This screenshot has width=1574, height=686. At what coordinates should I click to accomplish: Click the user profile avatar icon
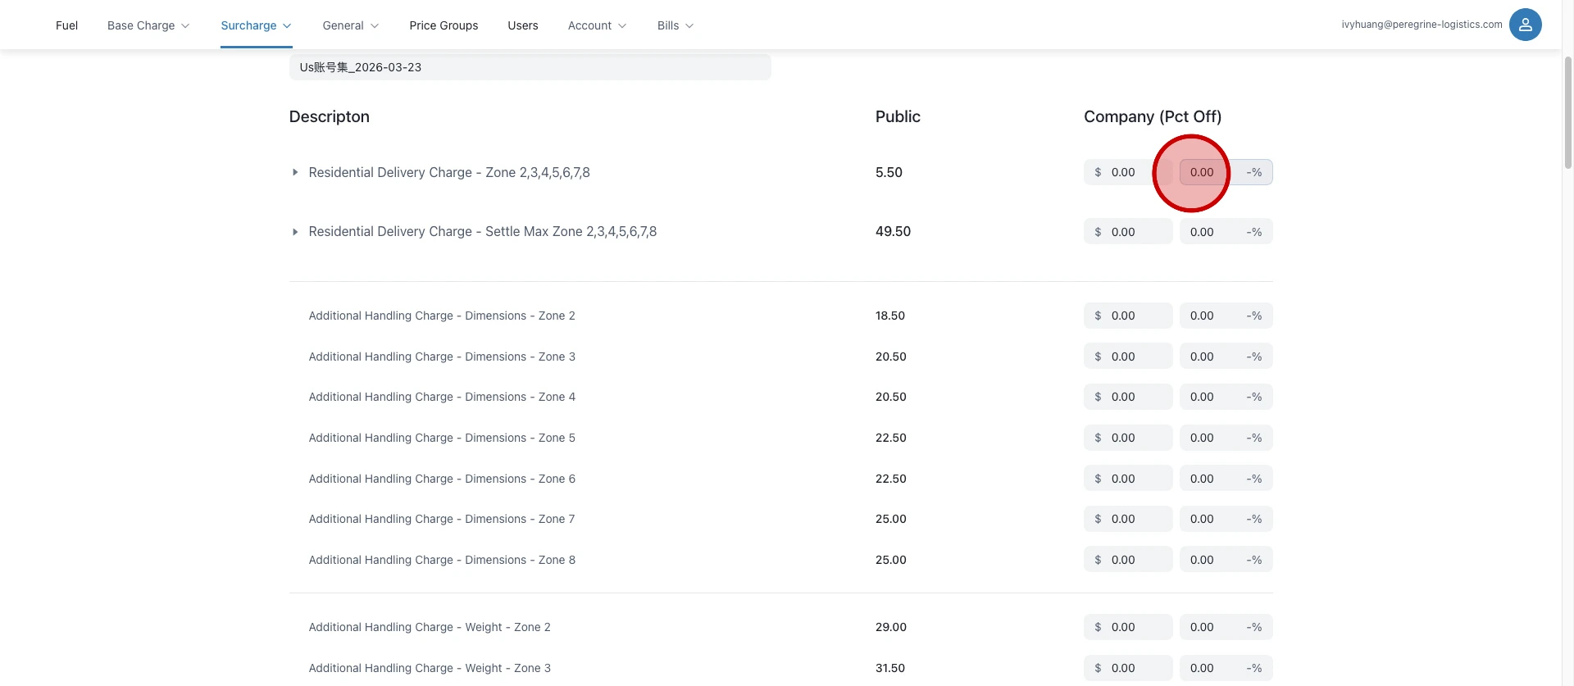[x=1525, y=25]
